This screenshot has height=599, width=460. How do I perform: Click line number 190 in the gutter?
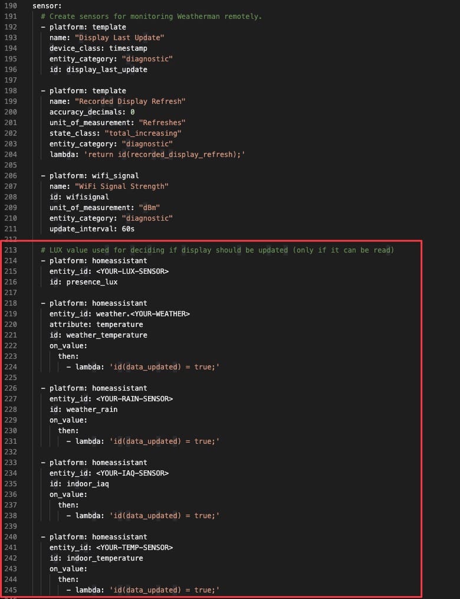(x=11, y=6)
